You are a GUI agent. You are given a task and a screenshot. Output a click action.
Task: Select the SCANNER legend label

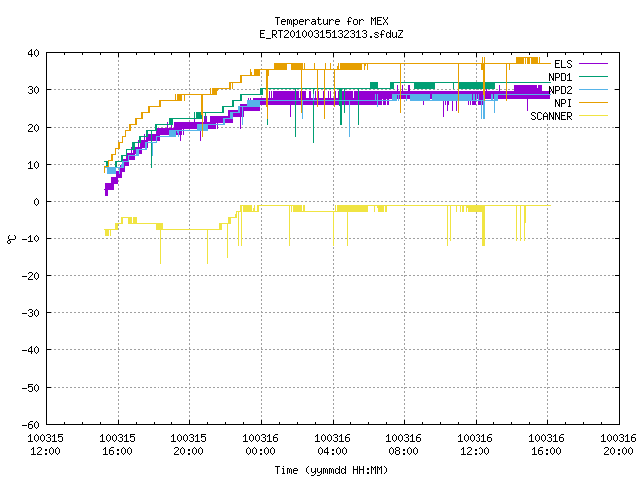pyautogui.click(x=551, y=116)
